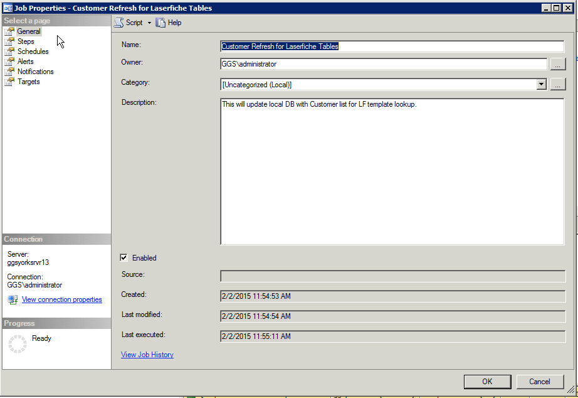Click the Last modified label

point(142,315)
